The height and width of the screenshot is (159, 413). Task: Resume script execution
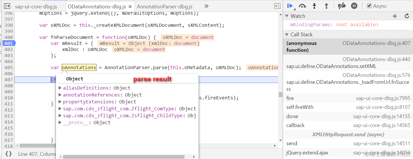291,6
